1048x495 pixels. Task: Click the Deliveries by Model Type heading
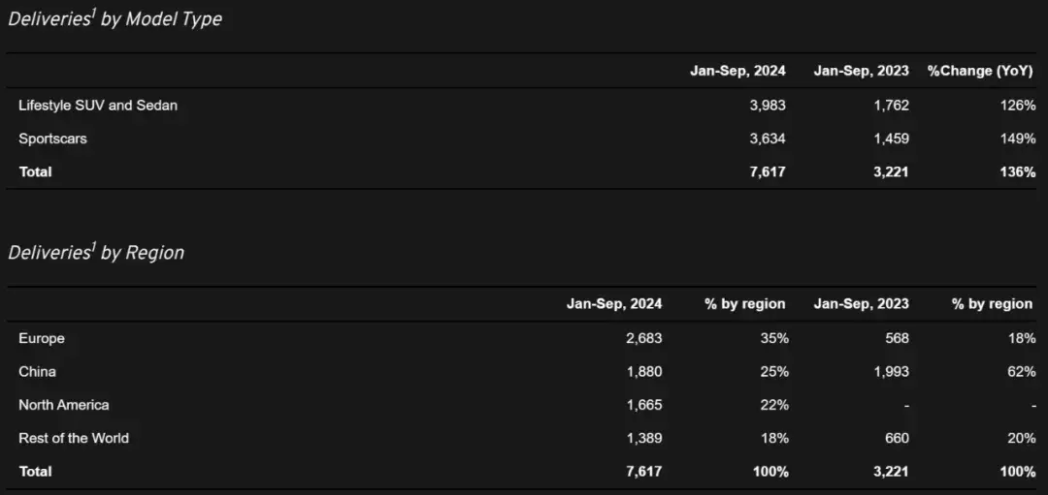point(115,19)
